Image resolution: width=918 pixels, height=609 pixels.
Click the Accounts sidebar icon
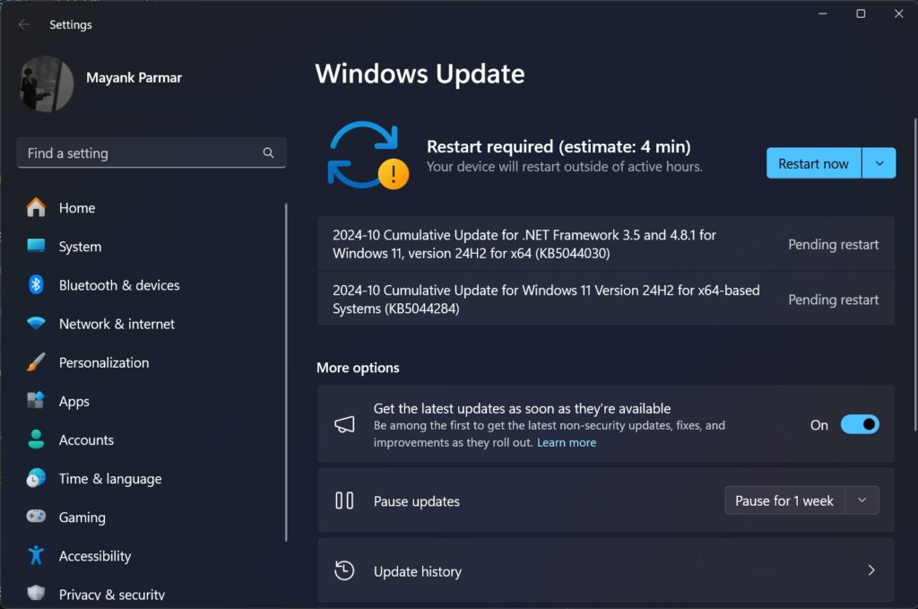pos(37,439)
